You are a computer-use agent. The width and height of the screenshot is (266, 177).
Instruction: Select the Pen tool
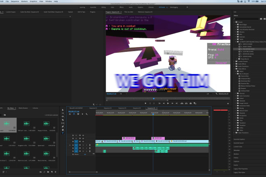click(63, 127)
